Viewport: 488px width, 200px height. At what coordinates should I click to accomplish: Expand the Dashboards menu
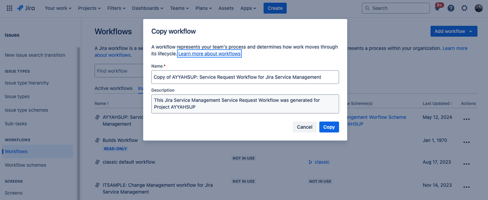148,8
